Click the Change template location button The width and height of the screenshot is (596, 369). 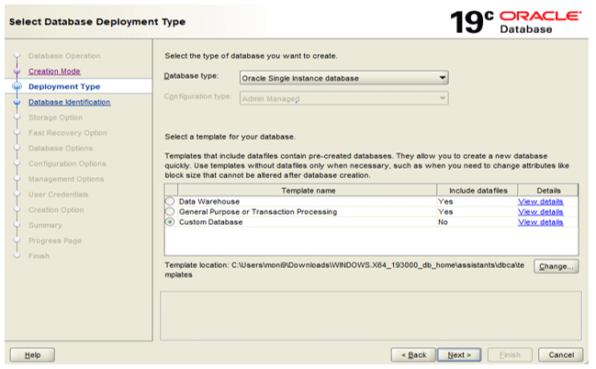tap(557, 266)
